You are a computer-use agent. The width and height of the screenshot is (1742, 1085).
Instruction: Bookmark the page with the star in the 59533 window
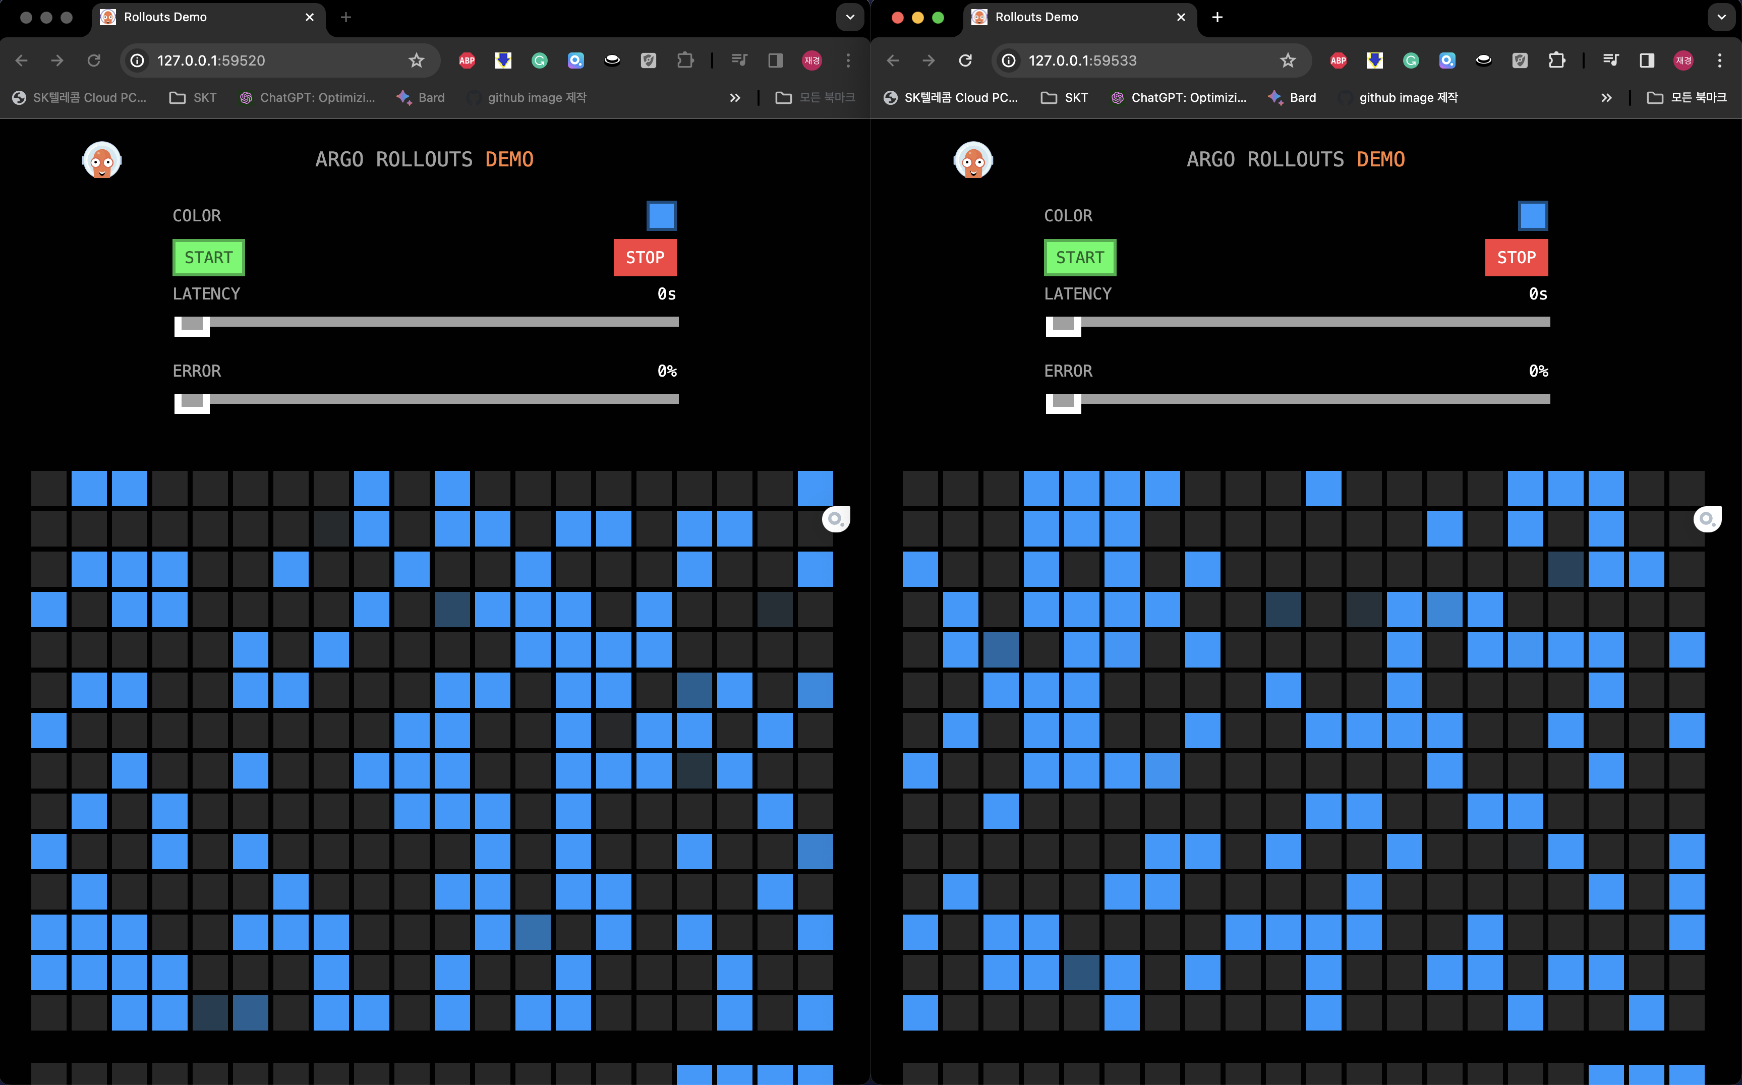(x=1288, y=61)
